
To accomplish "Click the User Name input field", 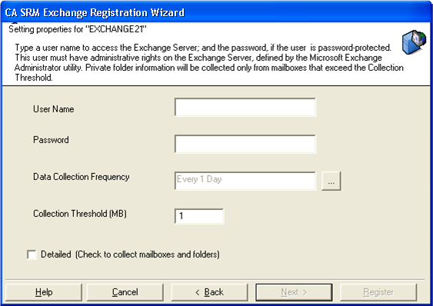I will [x=245, y=107].
